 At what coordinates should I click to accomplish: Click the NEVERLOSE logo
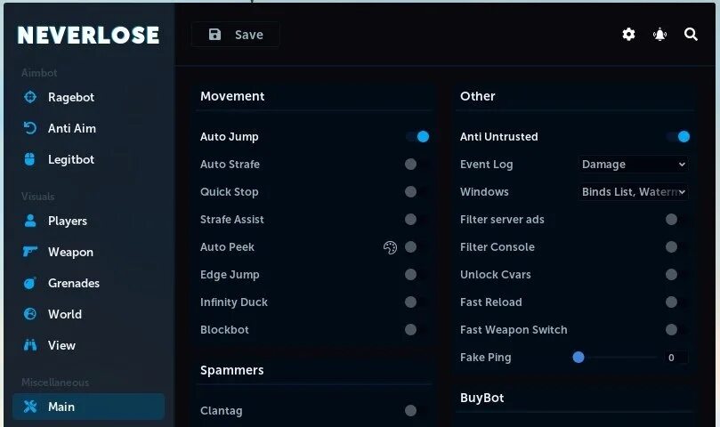pos(88,35)
